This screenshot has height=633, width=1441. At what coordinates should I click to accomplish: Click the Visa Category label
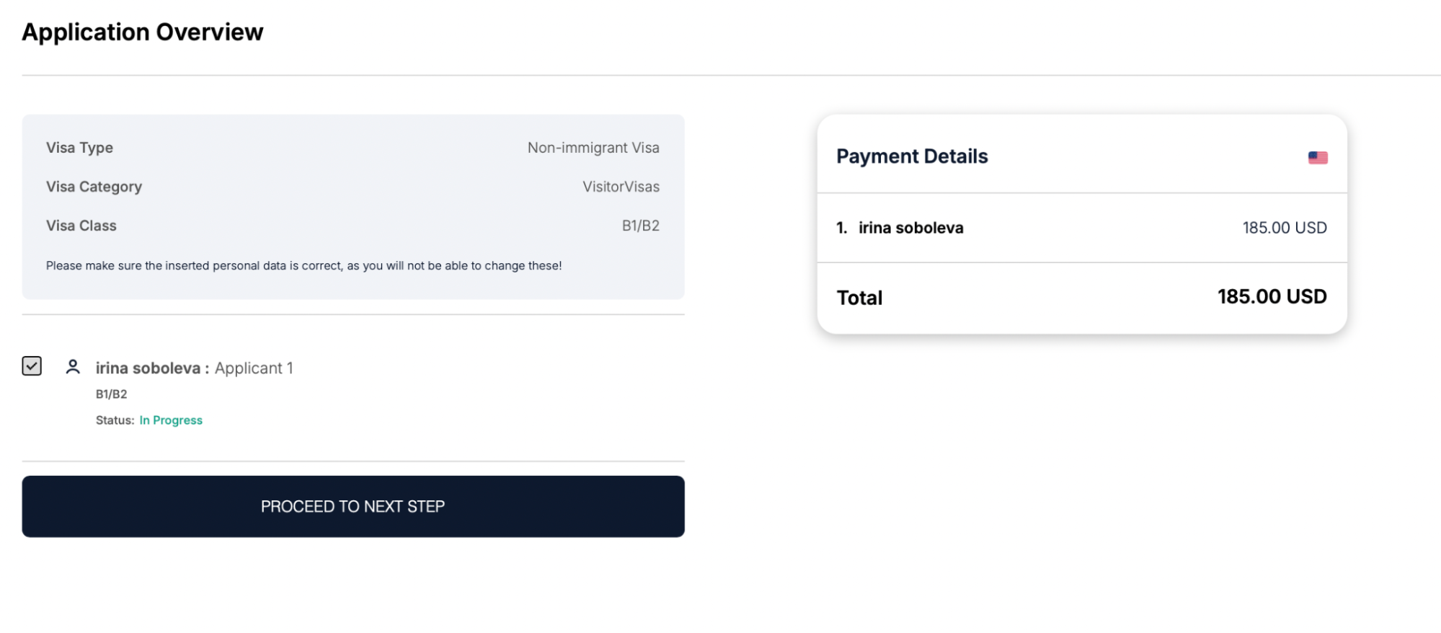pyautogui.click(x=94, y=187)
